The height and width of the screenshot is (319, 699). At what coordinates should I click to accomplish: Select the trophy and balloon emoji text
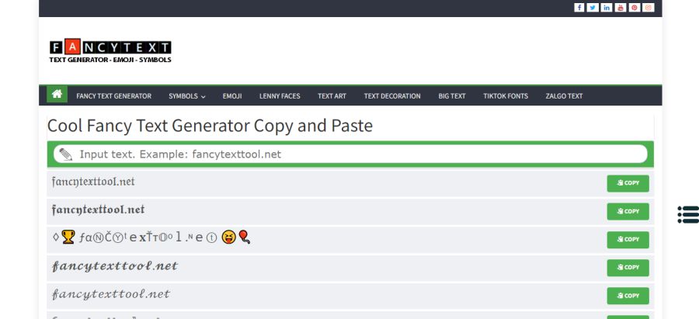pos(151,238)
